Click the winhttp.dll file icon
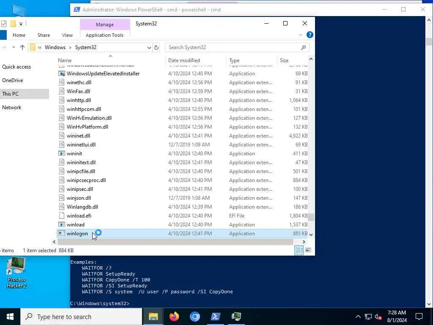This screenshot has width=433, height=325. tap(62, 100)
